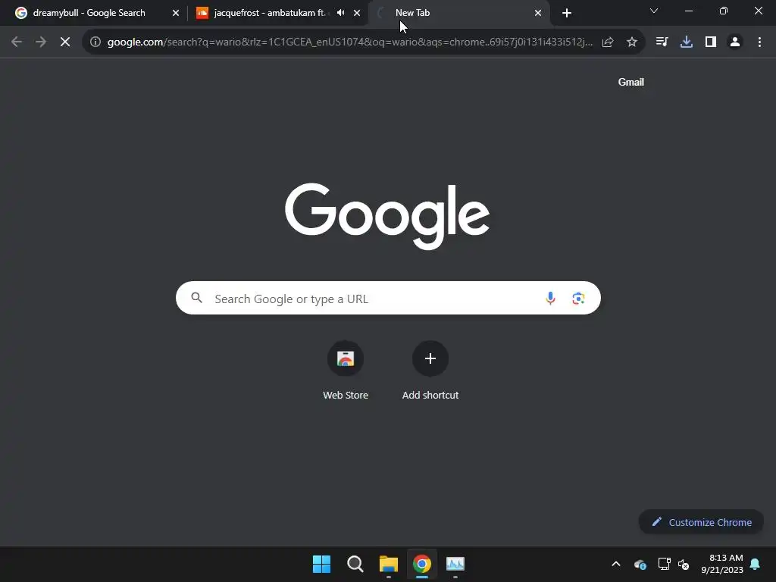This screenshot has height=582, width=776.
Task: Close the dreamybull tab
Action: point(176,13)
